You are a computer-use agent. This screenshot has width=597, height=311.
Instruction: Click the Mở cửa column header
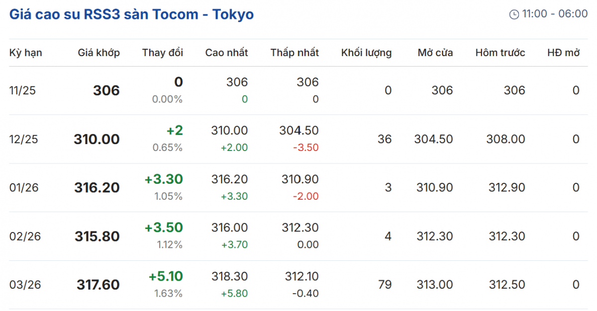[x=435, y=53]
